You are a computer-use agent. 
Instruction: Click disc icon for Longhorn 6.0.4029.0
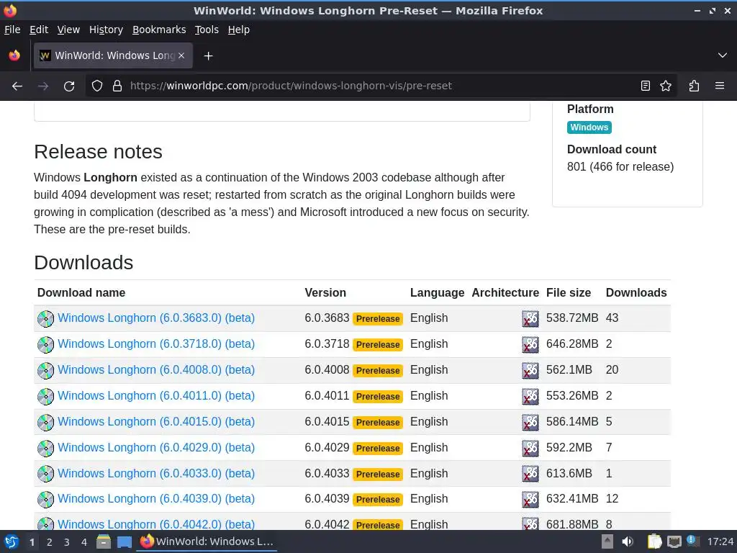pyautogui.click(x=45, y=448)
